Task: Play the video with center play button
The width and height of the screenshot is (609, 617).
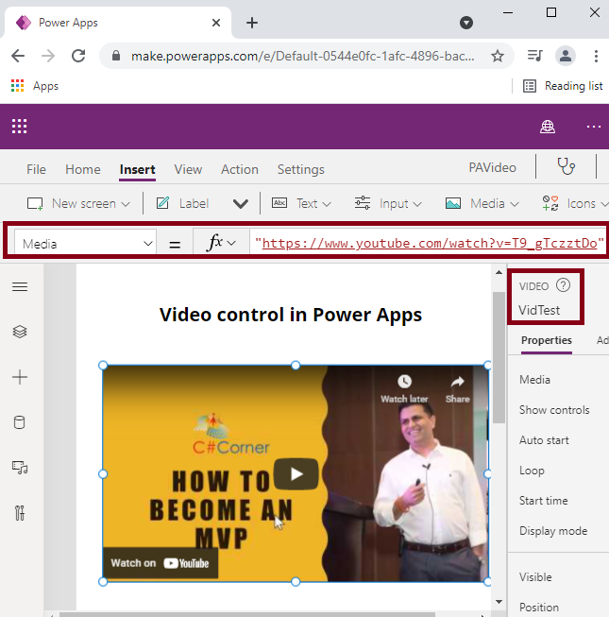Action: [296, 473]
